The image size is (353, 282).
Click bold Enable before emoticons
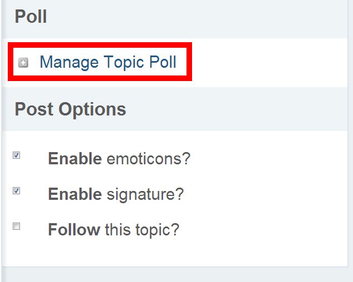tap(75, 159)
